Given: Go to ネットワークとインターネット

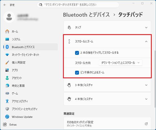Looking at the screenshot, I should click(30, 55).
